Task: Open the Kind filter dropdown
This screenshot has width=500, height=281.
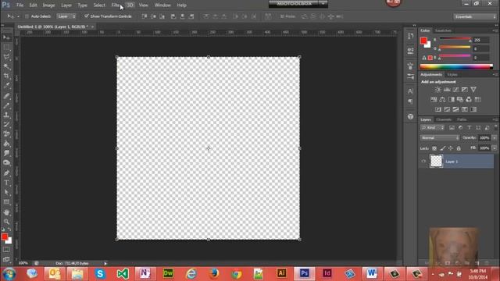Action: pos(432,128)
